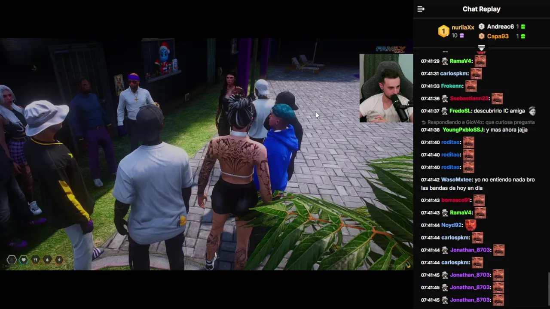
Task: Click the '10' gift count under nuriiaXx
Action: 455,36
